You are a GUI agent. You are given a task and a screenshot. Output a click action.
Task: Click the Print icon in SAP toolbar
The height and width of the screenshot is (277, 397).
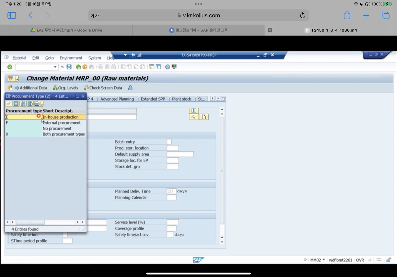(100, 67)
